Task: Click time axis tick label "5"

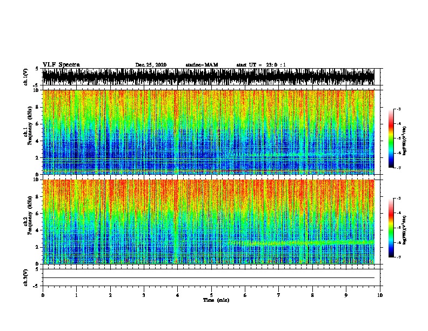Action: click(x=211, y=295)
